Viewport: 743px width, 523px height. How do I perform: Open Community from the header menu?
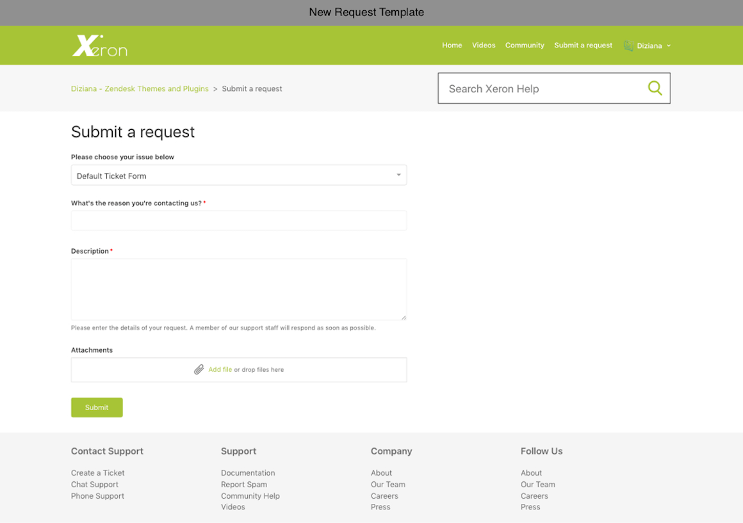[x=525, y=45]
